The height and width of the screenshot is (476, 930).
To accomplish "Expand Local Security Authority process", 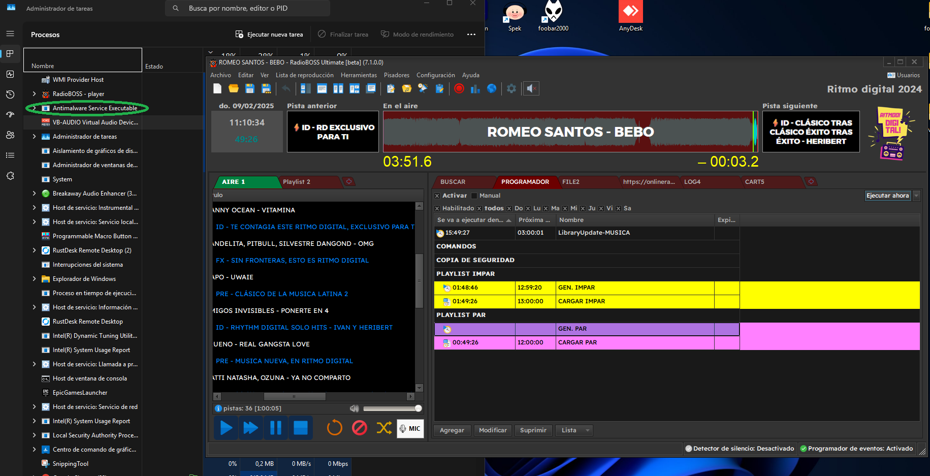I will pos(34,435).
